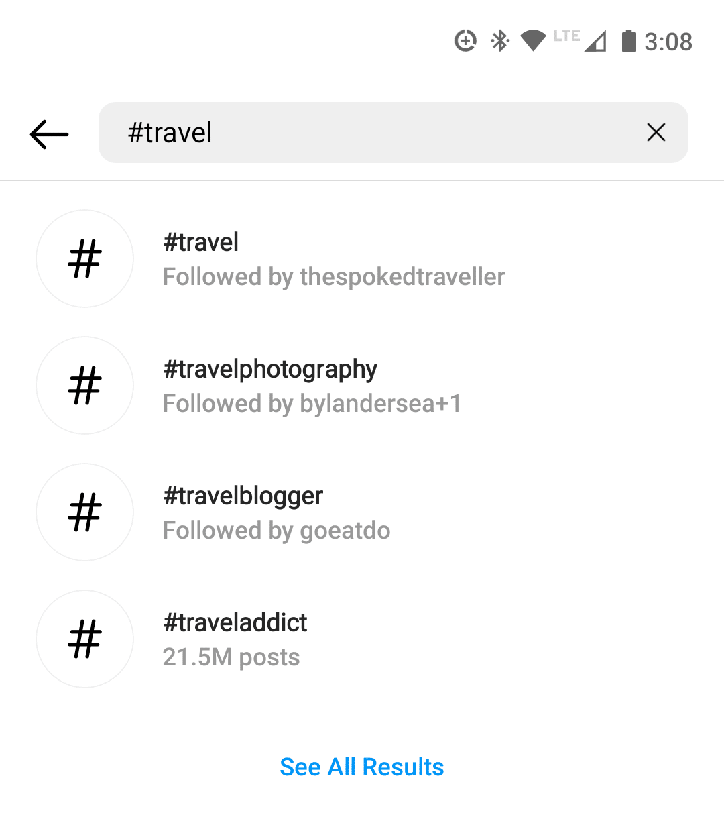Image resolution: width=724 pixels, height=817 pixels.
Task: Open the #travelblogger hashtag result
Action: 243,496
